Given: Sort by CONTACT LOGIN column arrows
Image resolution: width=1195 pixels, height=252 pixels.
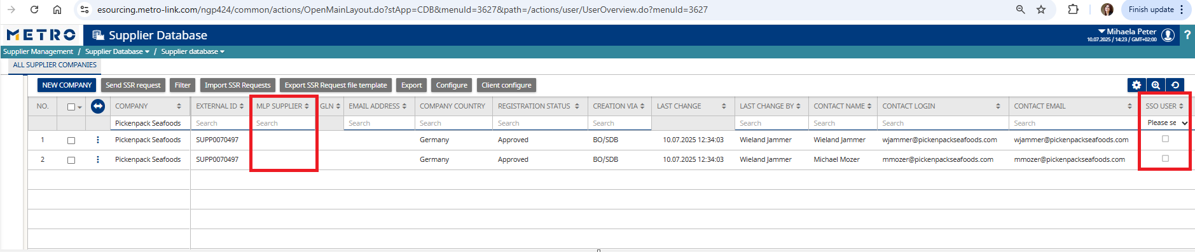Looking at the screenshot, I should pyautogui.click(x=998, y=106).
